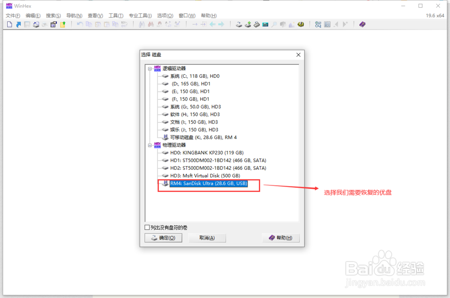The image size is (450, 298).
Task: Click the Clone Disk toolbar icon
Action: tap(247, 24)
